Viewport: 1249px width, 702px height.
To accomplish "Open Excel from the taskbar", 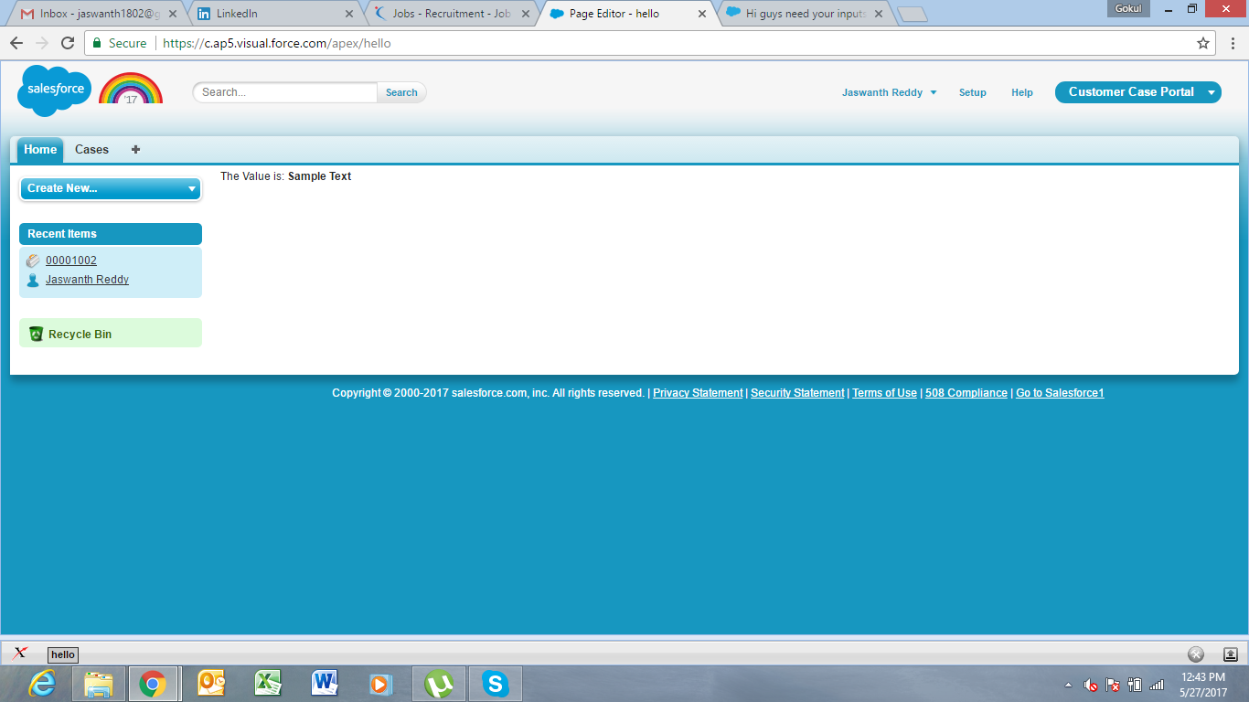I will tap(268, 683).
